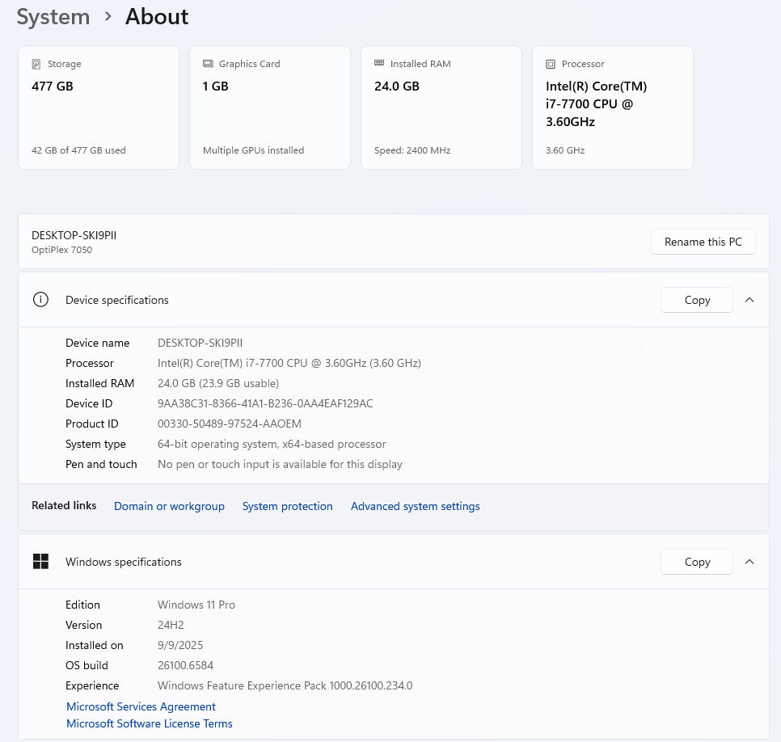Open Domain or workgroup link

coord(169,506)
